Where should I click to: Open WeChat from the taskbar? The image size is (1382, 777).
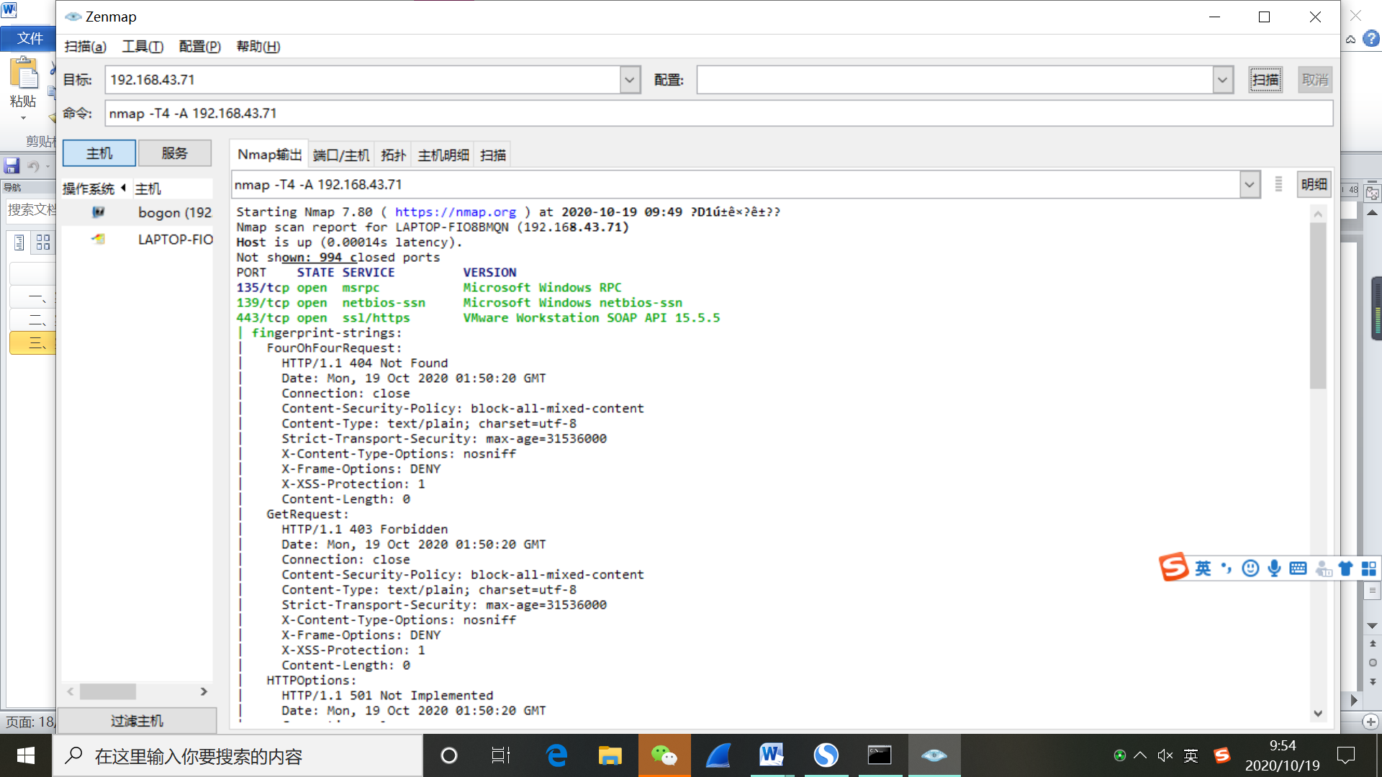(x=664, y=755)
